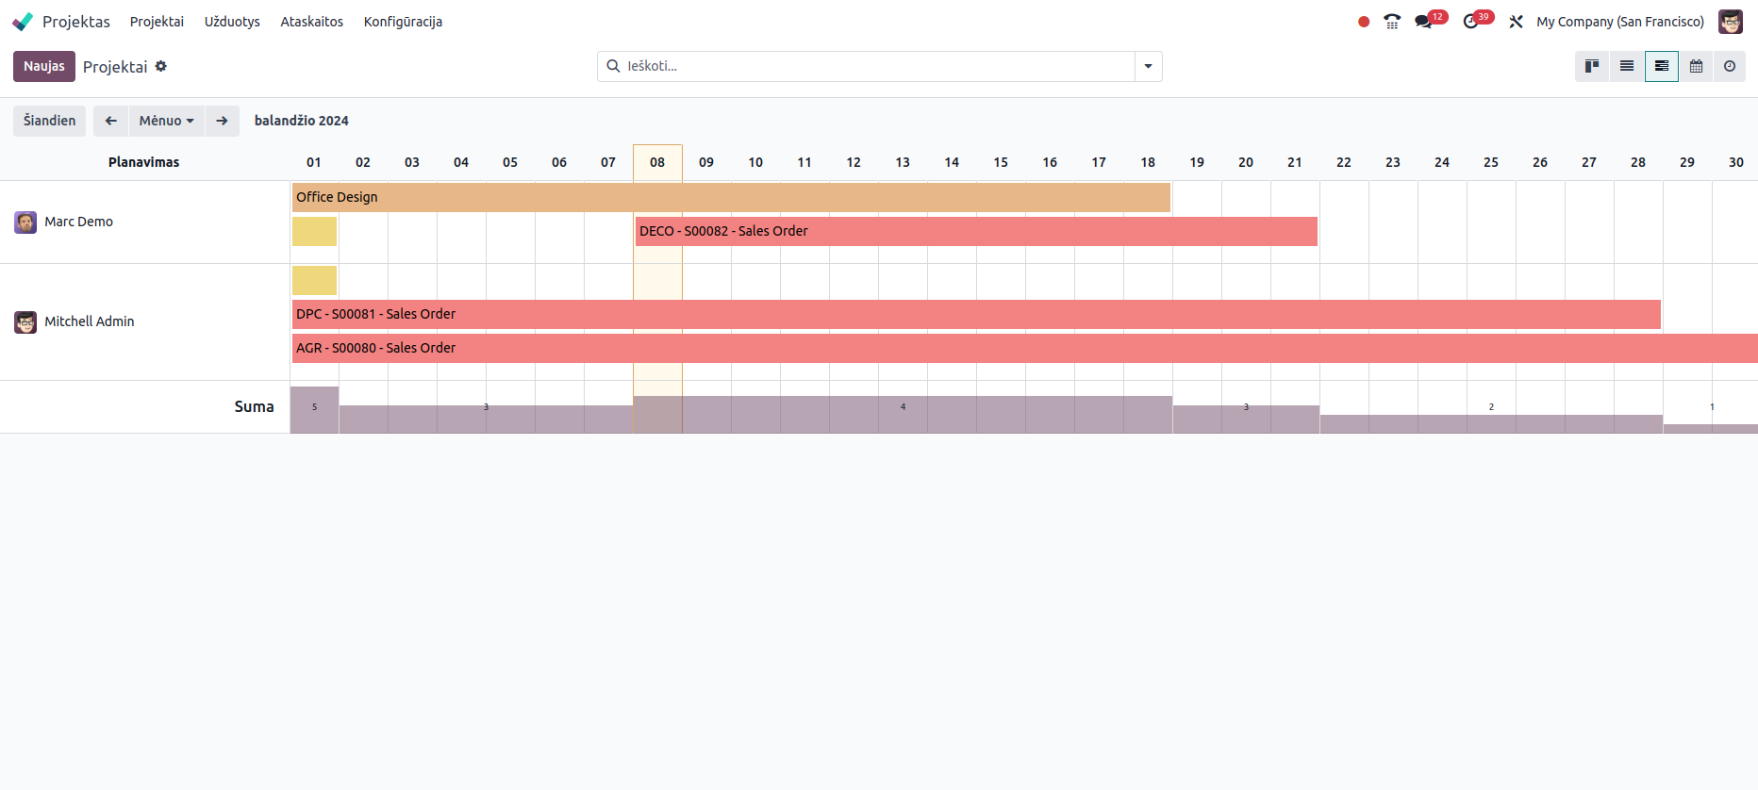The image size is (1758, 790).
Task: Click the Projektai settings gear icon
Action: click(x=161, y=66)
